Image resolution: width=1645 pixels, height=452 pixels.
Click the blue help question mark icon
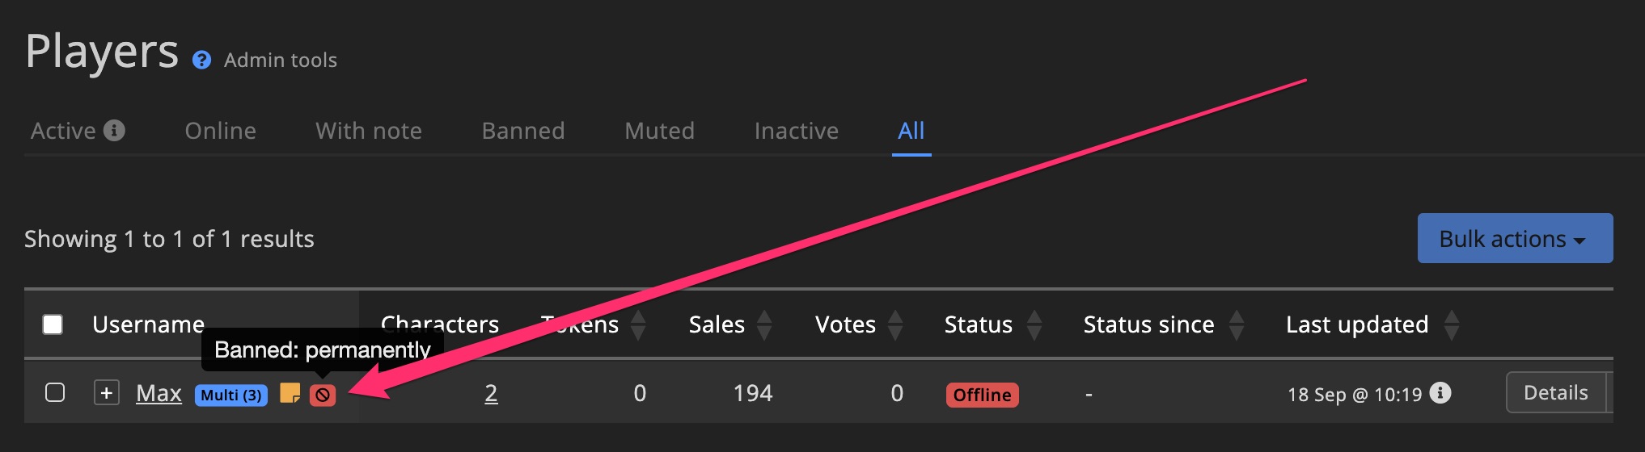[201, 61]
